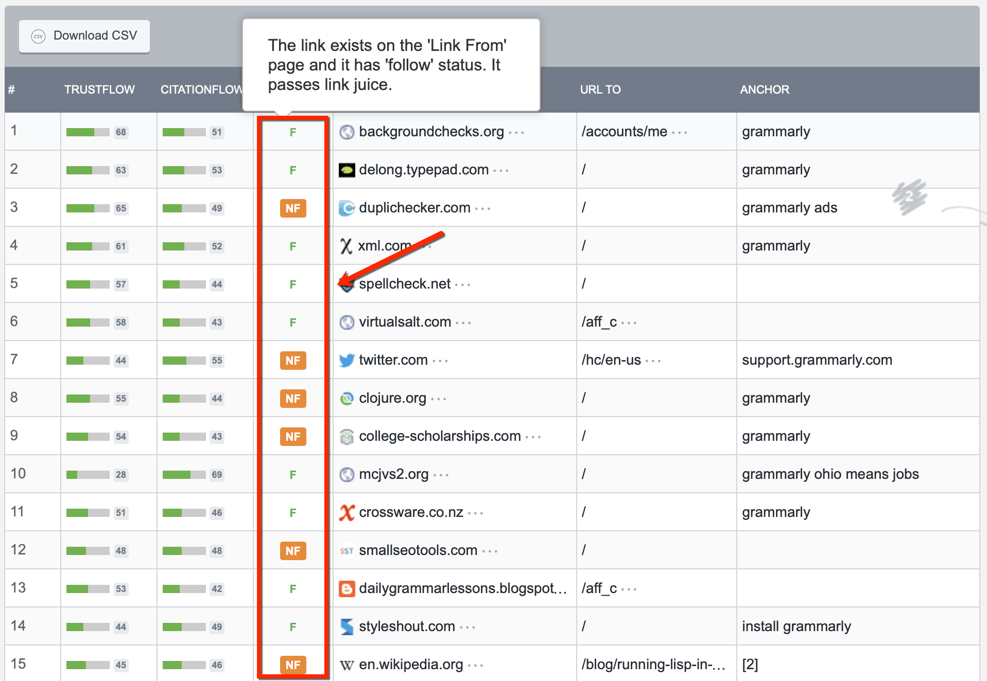Screen dimensions: 987x681
Task: Click the Wikipedia W favicon
Action: coord(347,665)
